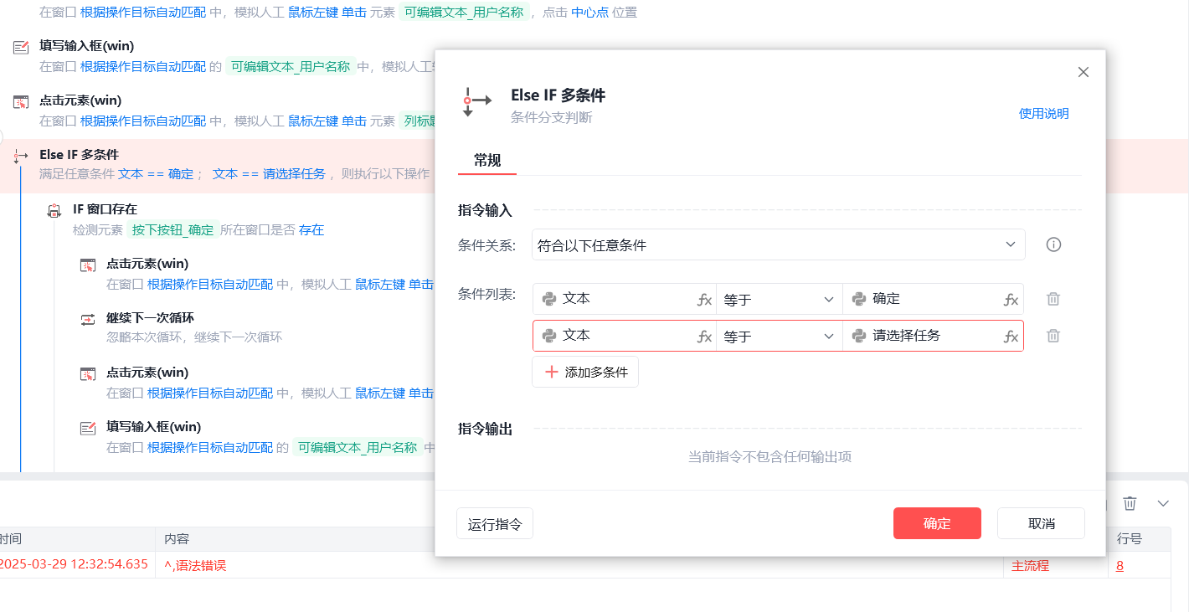Open the 使用说明 link

[1044, 114]
